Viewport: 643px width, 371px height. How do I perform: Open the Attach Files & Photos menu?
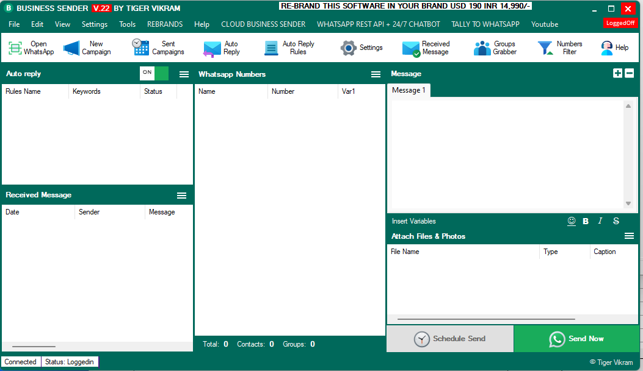(630, 235)
